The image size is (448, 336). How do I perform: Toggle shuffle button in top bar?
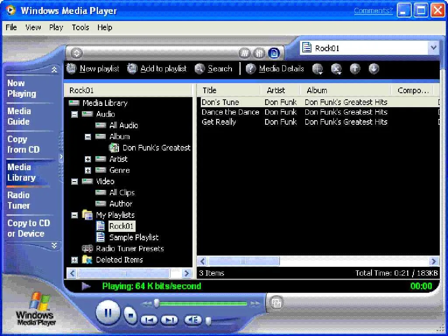click(245, 53)
